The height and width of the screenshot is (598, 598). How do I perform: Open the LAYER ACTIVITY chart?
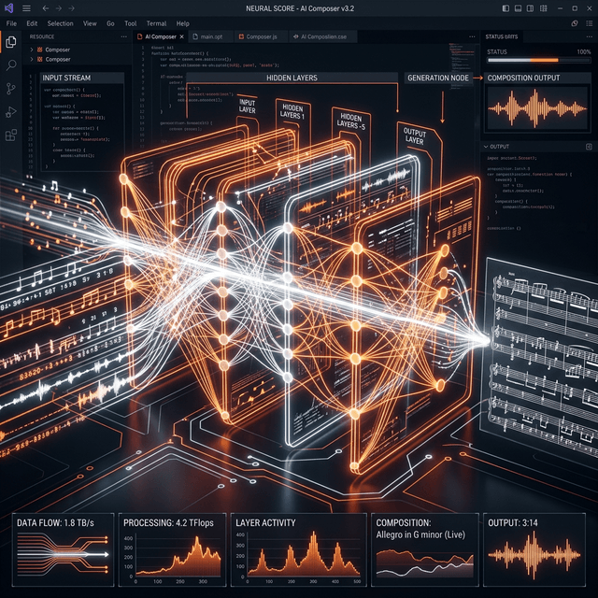(x=299, y=549)
